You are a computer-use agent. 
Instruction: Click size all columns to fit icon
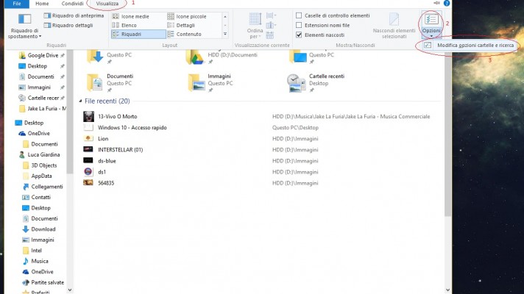point(269,35)
